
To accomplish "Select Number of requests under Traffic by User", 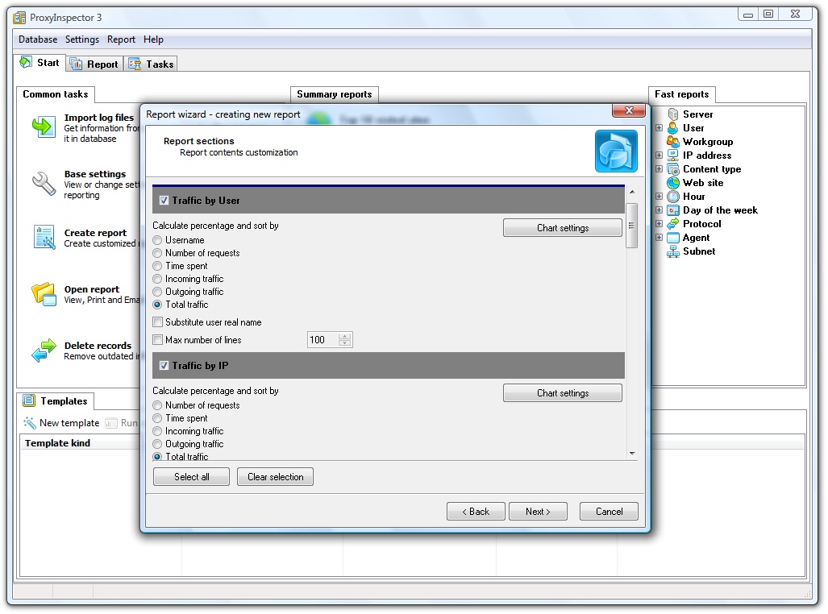I will pos(157,253).
